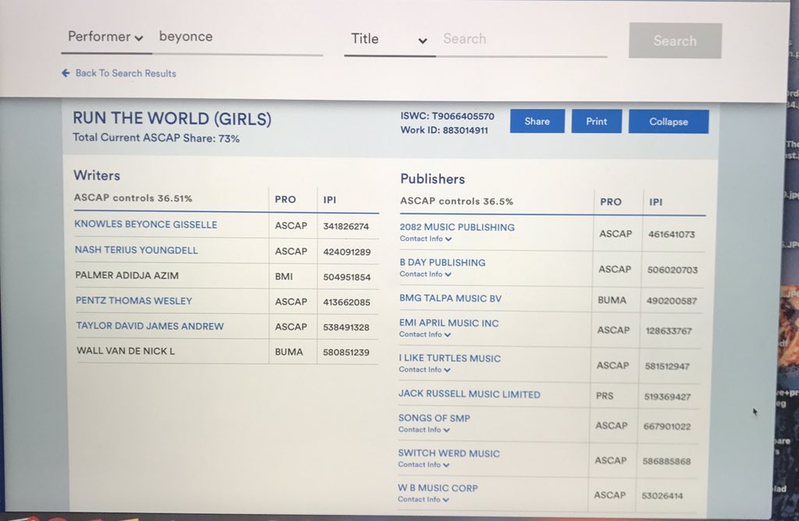Click the Print button
The image size is (799, 521).
tap(596, 121)
